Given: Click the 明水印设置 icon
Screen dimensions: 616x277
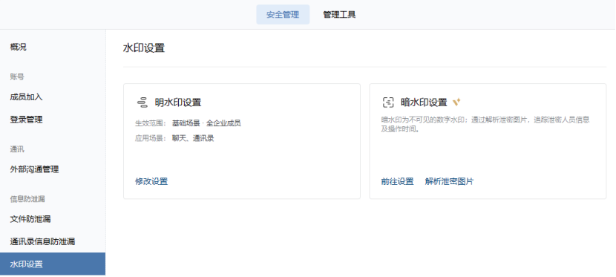Looking at the screenshot, I should coord(142,102).
